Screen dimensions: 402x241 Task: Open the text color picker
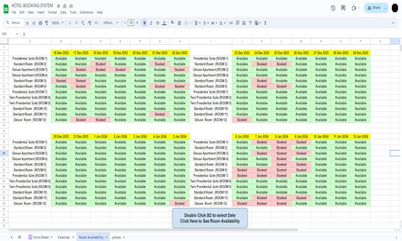pyautogui.click(x=164, y=23)
